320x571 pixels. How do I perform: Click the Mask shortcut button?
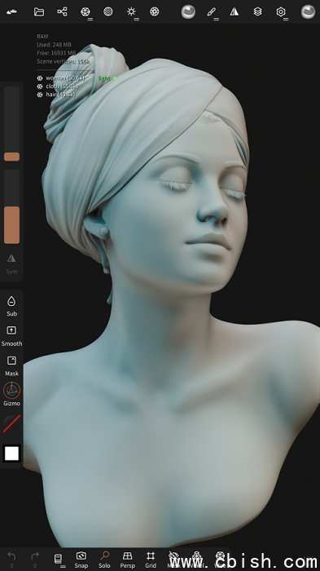[x=11, y=366]
